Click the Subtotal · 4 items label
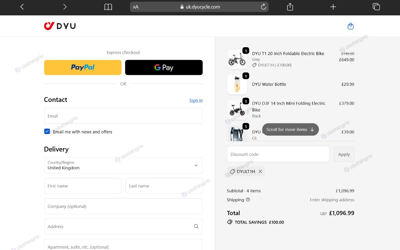Image resolution: width=400 pixels, height=250 pixels. point(244,191)
